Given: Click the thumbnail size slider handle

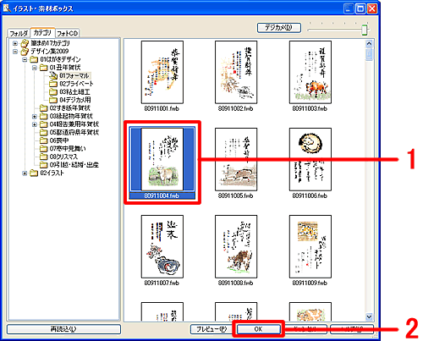Looking at the screenshot, I should 365,30.
